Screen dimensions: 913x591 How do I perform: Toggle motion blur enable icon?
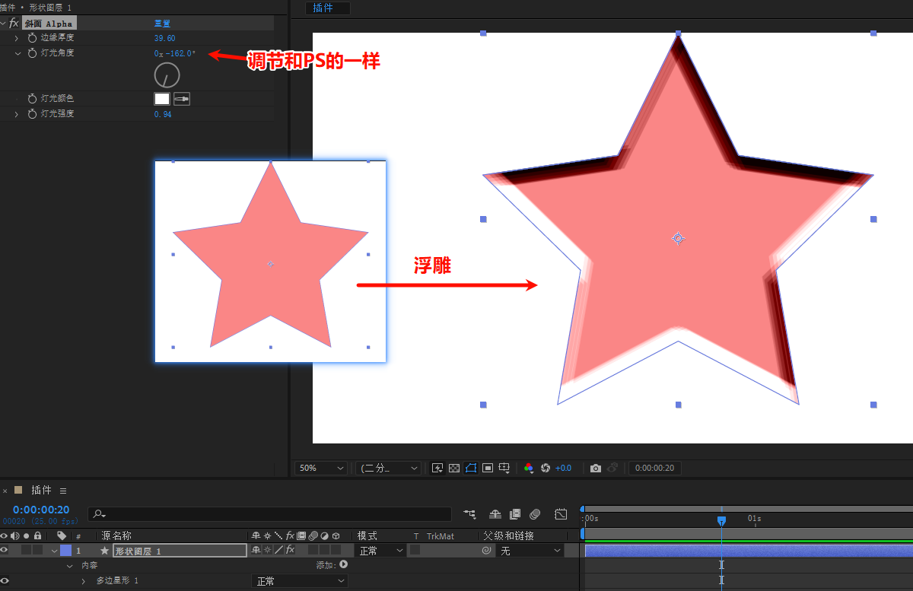(535, 515)
